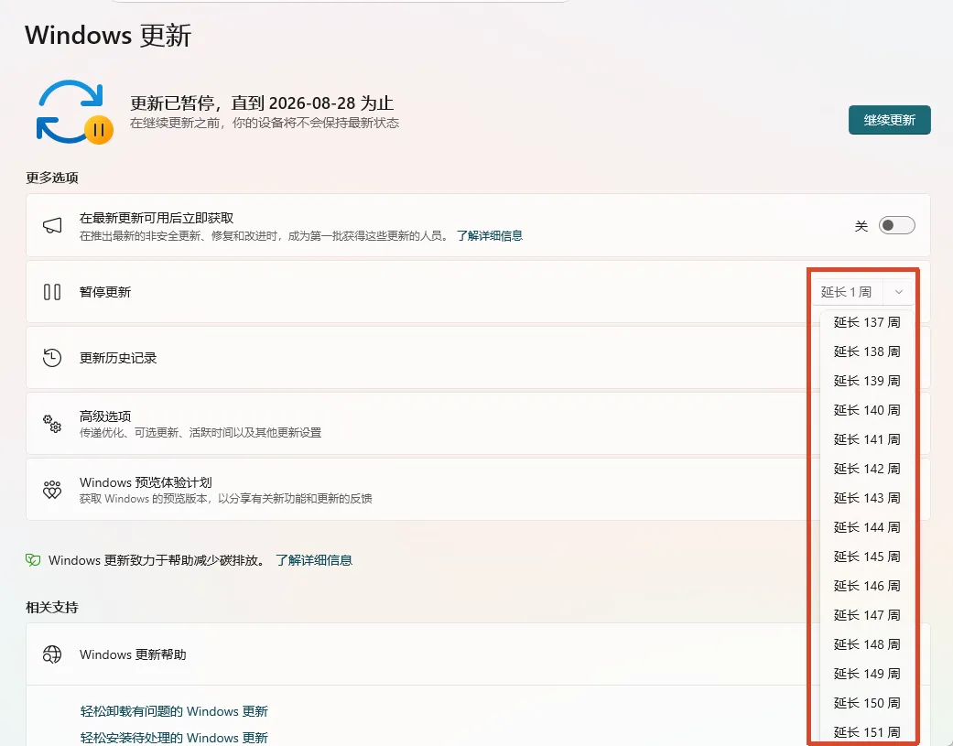The height and width of the screenshot is (746, 953).
Task: Choose 延长 142 周 from menu
Action: (867, 469)
